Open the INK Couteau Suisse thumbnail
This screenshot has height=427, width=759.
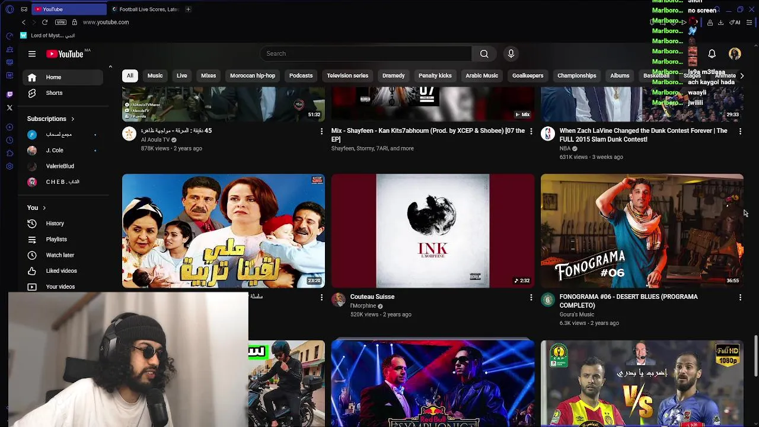(x=433, y=231)
